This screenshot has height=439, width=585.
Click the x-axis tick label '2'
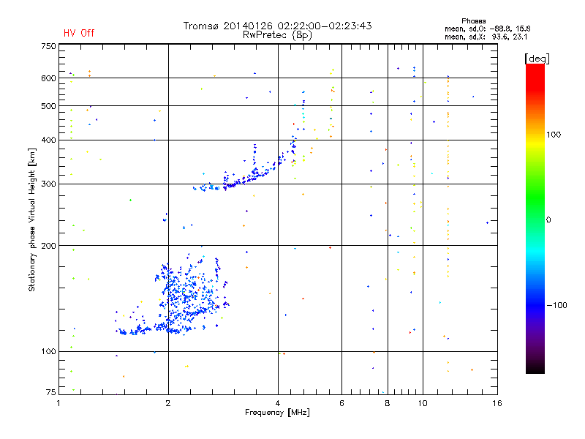click(168, 403)
